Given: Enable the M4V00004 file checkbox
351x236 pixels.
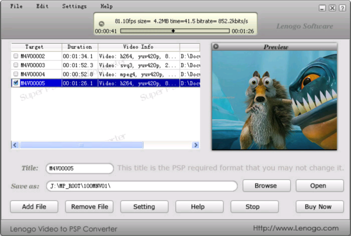Looking at the screenshot, I should coord(16,74).
